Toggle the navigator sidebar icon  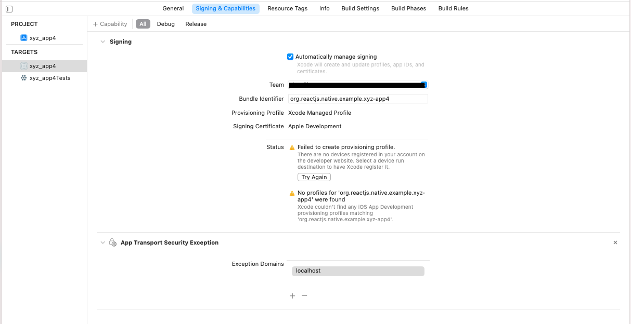pos(9,9)
